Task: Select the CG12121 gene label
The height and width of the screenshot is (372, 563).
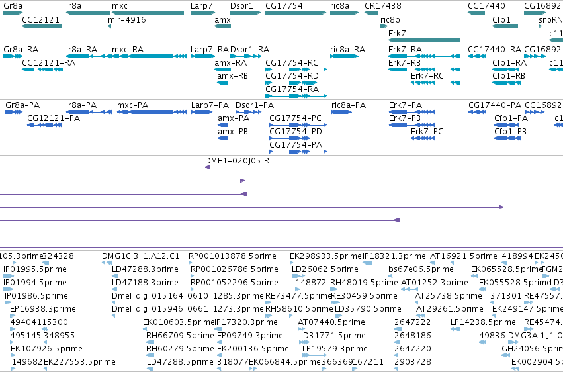Action: click(x=40, y=20)
